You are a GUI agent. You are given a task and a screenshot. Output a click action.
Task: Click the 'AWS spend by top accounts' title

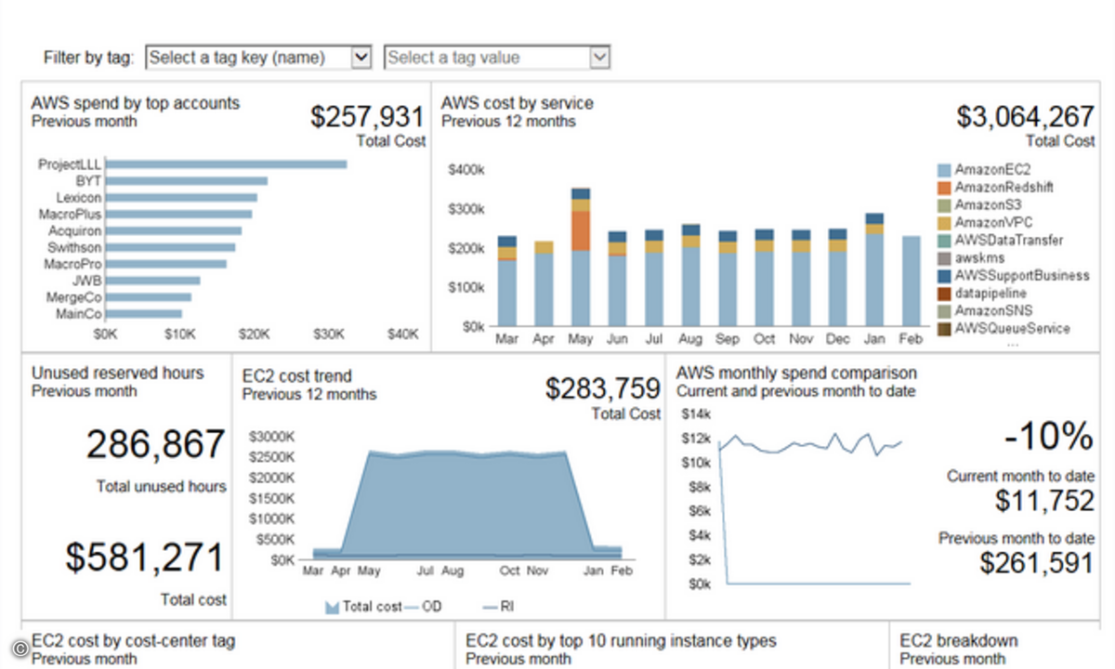[x=136, y=103]
